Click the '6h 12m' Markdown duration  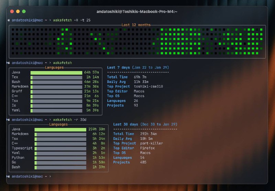point(99,134)
